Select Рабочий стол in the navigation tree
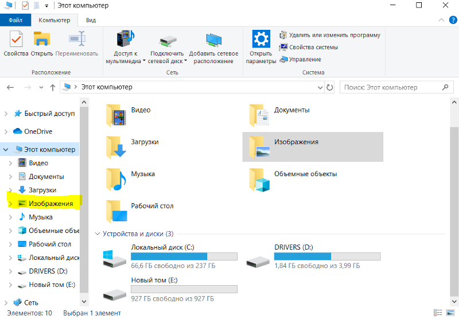The height and width of the screenshot is (319, 459). (50, 244)
